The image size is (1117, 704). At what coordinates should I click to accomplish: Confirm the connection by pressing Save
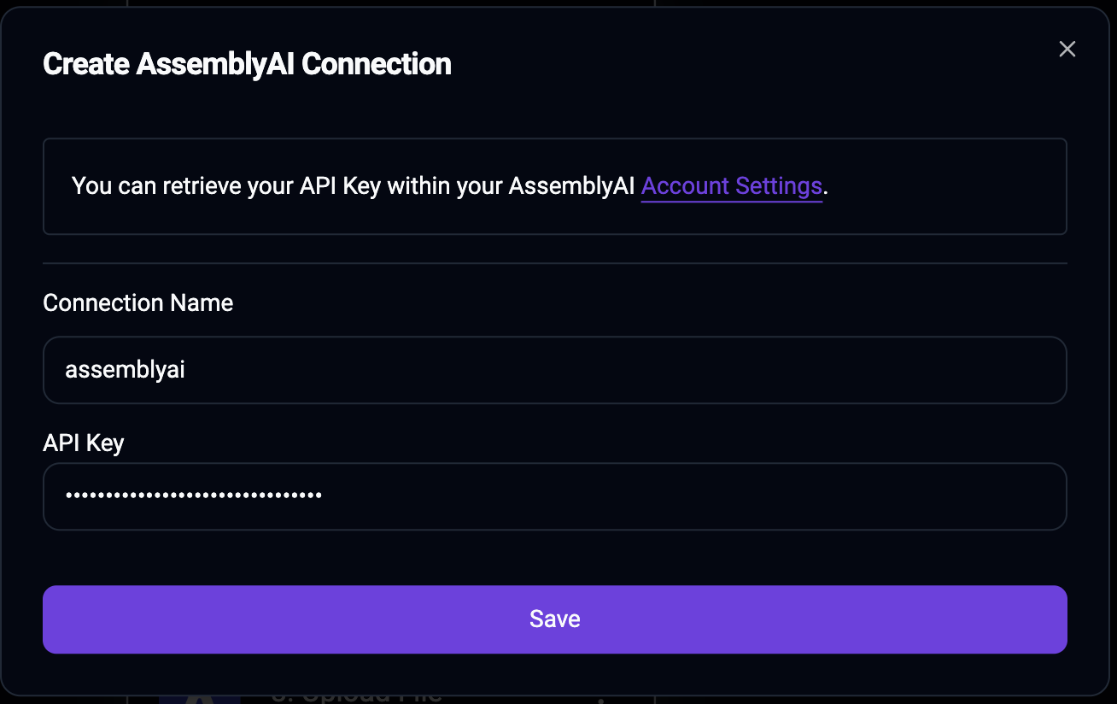click(554, 619)
